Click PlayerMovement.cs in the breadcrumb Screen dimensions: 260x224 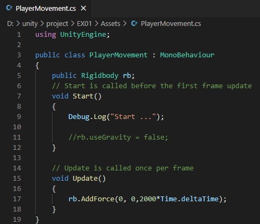pos(171,24)
